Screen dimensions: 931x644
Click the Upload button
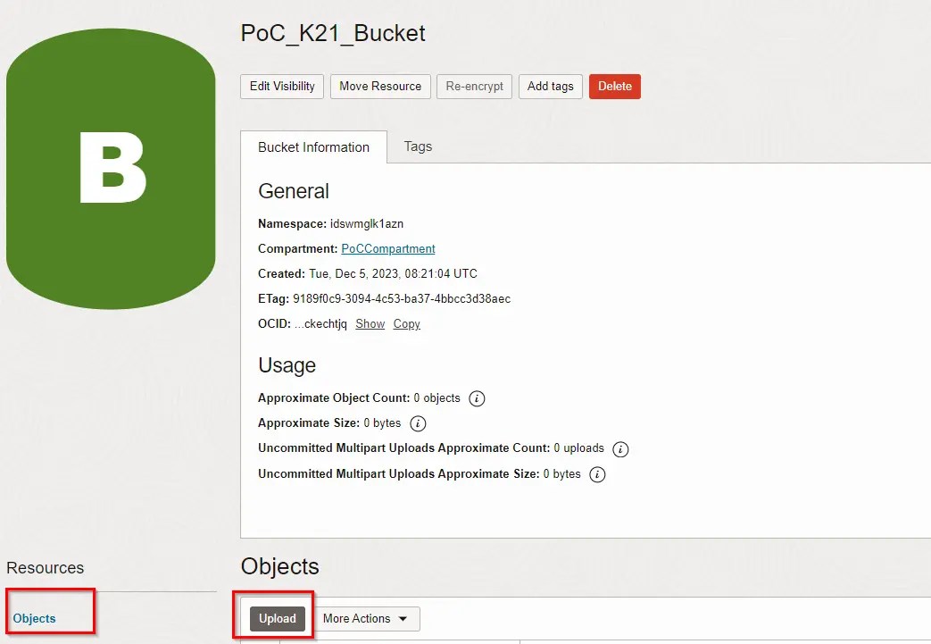click(x=276, y=618)
